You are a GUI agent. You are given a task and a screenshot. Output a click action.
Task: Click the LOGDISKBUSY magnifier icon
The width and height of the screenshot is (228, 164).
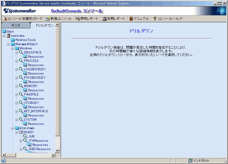coord(21,69)
